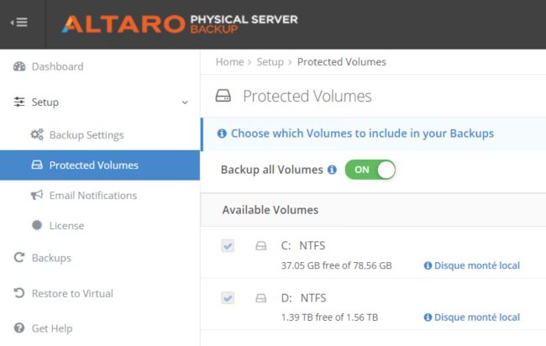This screenshot has height=346, width=546.
Task: Click the Setup breadcrumb link
Action: click(x=270, y=61)
